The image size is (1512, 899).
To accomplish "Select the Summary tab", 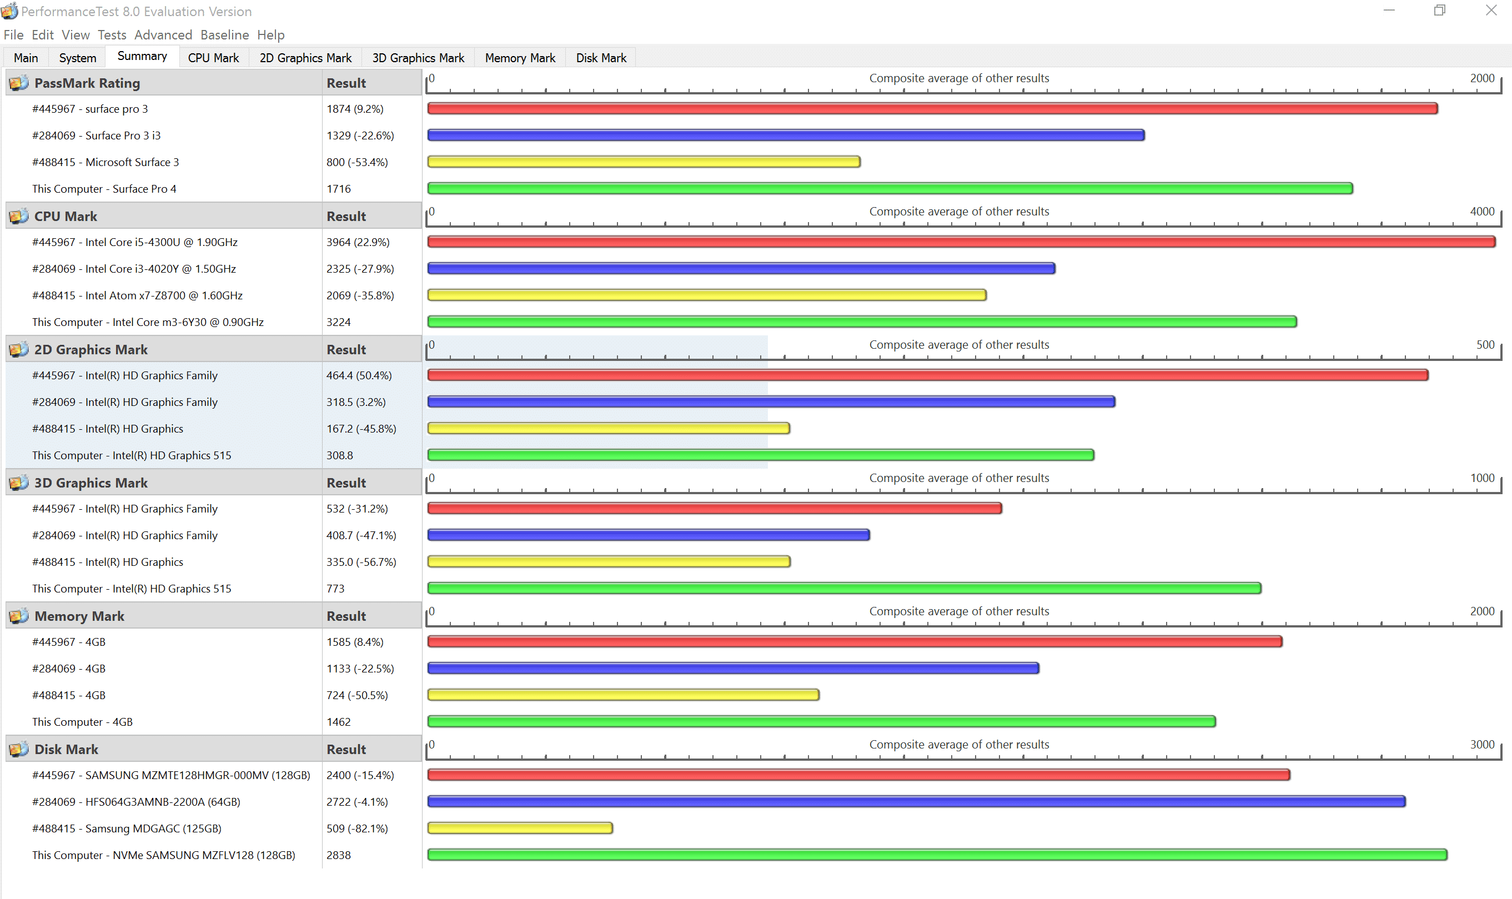I will click(142, 56).
